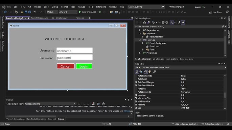Expand the Dependencies tree node
This screenshot has height=130, width=232.
(x=140, y=30)
